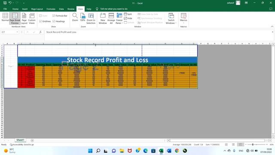This screenshot has height=155, width=275.
Task: Click zoom out minus button
Action: 246,145
